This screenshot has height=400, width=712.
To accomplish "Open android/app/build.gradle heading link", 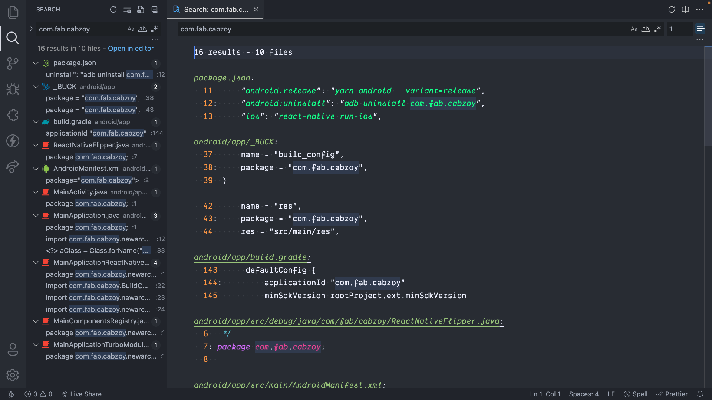I will pos(252,257).
